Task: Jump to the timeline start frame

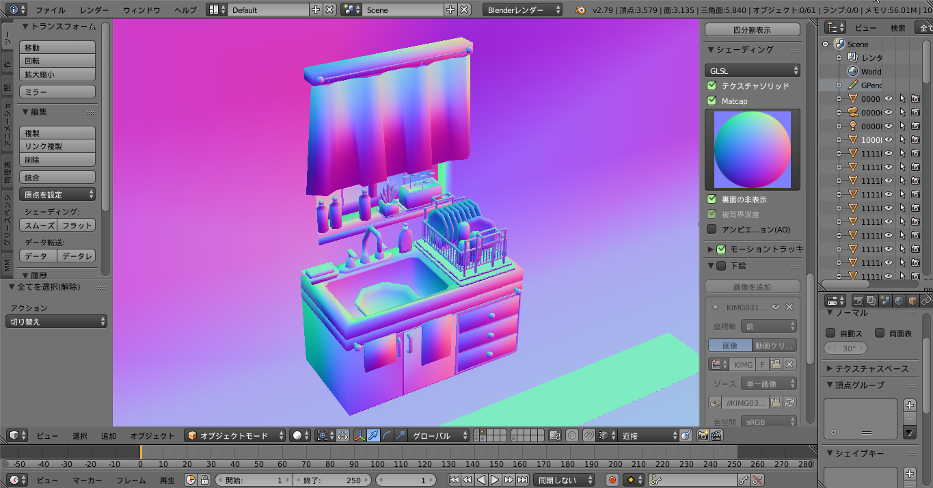Action: click(x=454, y=480)
